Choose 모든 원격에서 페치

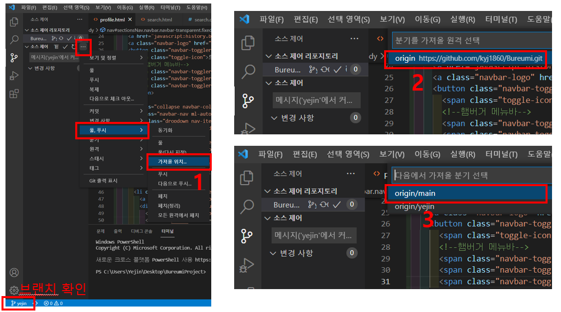point(179,215)
